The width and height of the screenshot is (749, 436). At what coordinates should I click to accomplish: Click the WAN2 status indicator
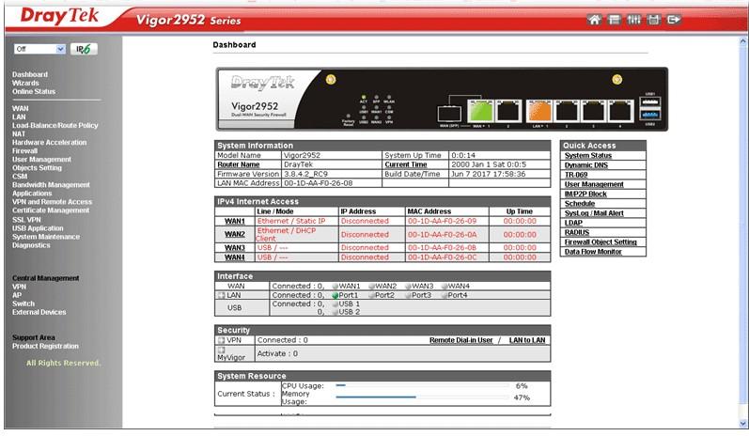pos(372,286)
